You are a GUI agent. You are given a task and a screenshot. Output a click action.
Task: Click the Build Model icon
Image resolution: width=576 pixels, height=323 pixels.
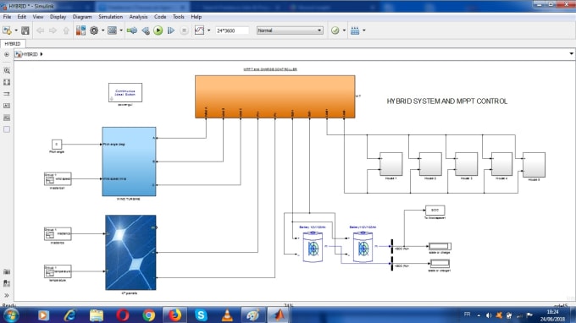click(355, 30)
